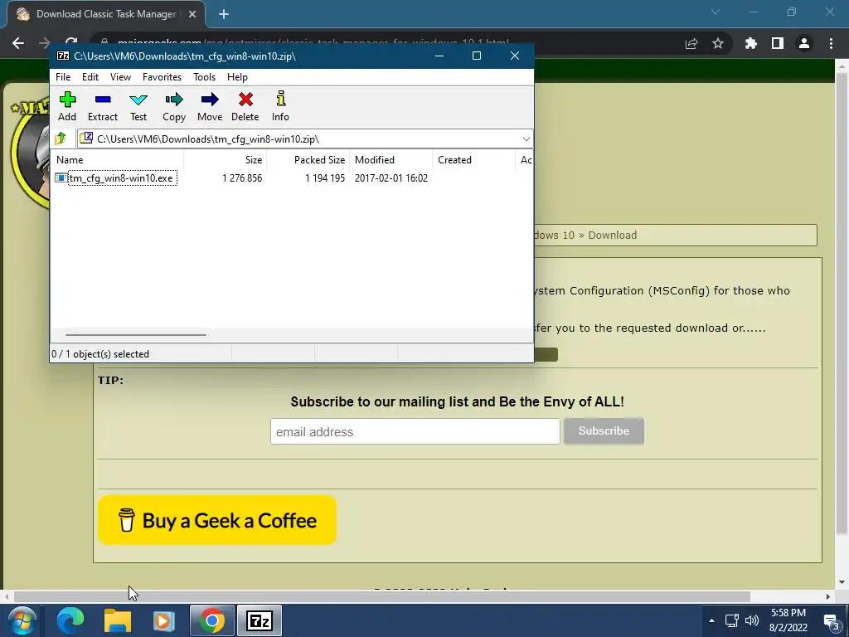Click the 7-Zip address path field
Image resolution: width=849 pixels, height=637 pixels.
[x=305, y=139]
